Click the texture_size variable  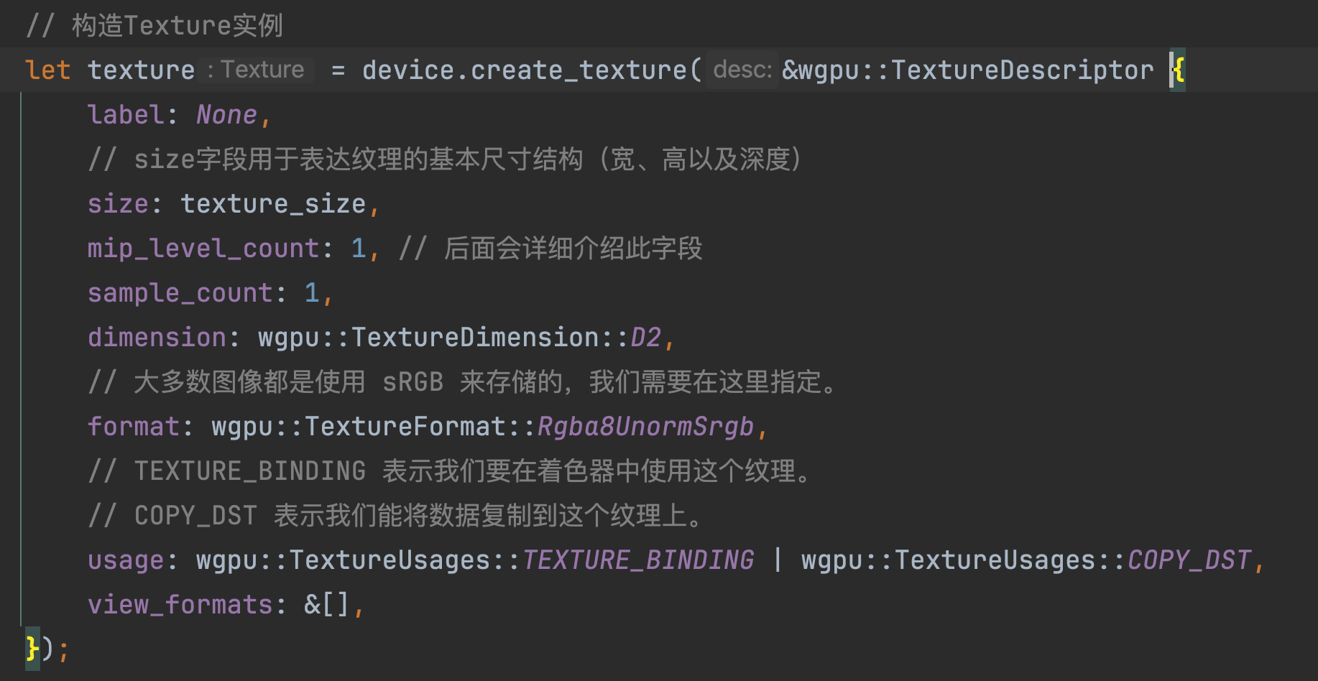pyautogui.click(x=273, y=204)
